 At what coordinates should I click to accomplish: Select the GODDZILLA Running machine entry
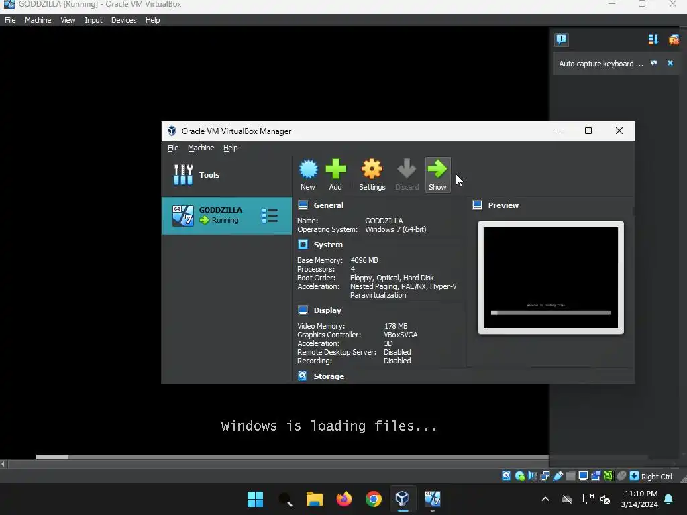227,215
